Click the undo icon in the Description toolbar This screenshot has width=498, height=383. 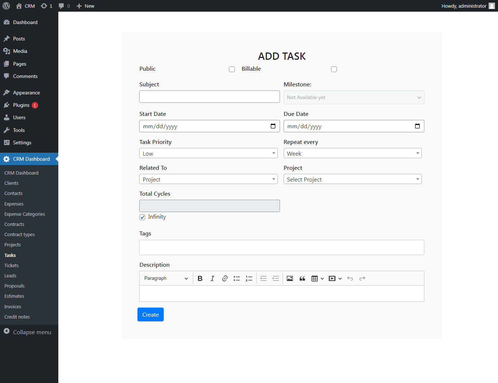coord(350,278)
